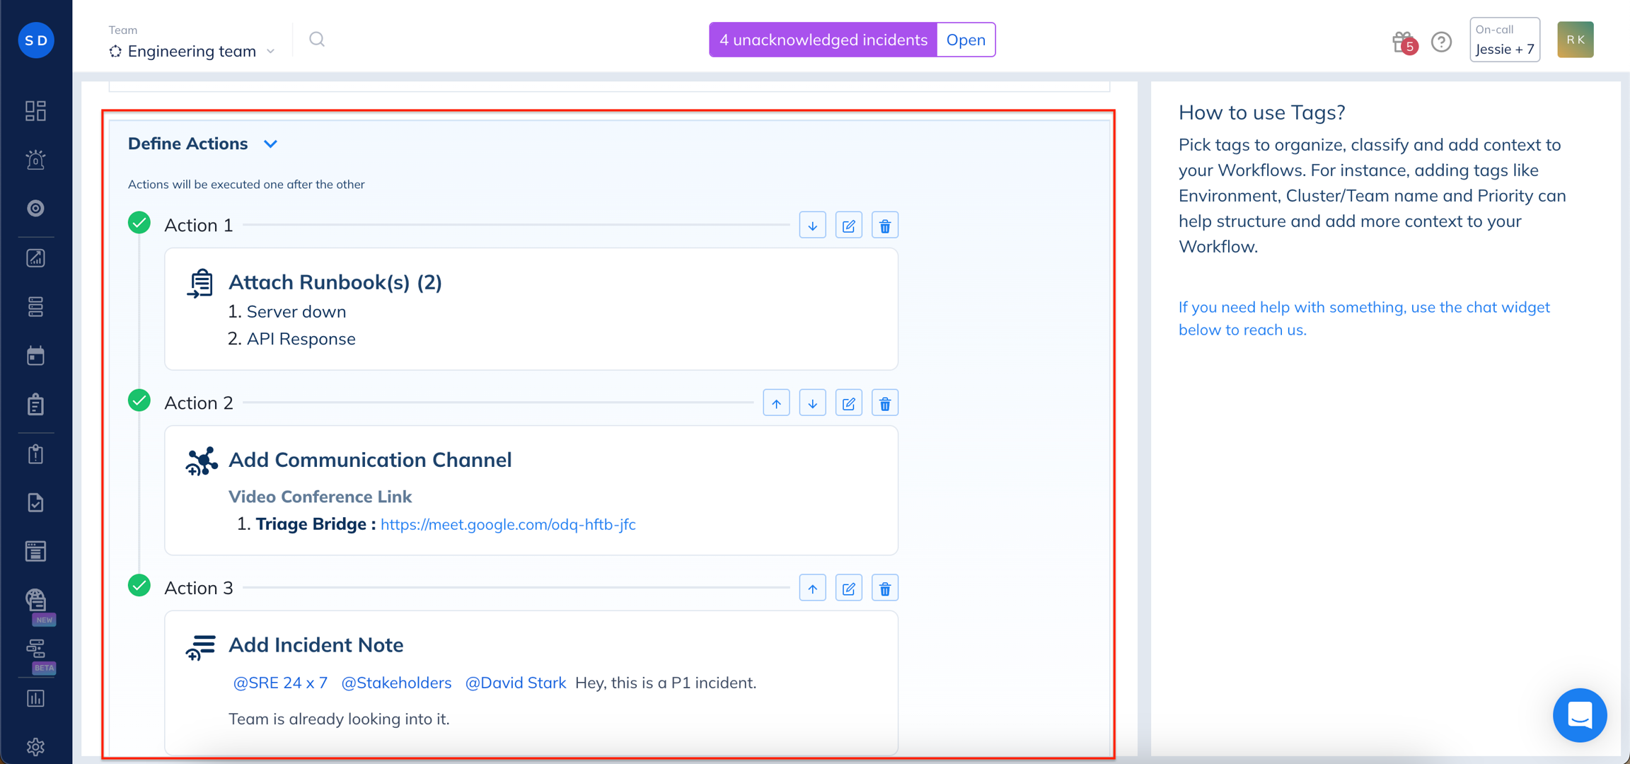Open the chat widget bubble
Image resolution: width=1630 pixels, height=764 pixels.
point(1579,714)
